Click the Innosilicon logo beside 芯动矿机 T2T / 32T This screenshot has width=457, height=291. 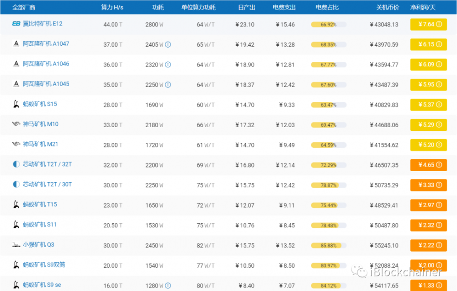point(16,164)
